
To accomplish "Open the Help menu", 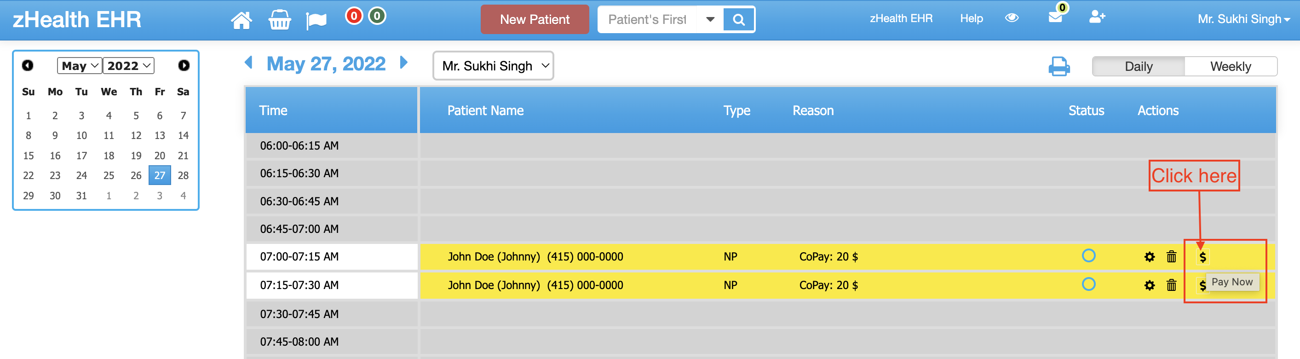I will pos(971,19).
